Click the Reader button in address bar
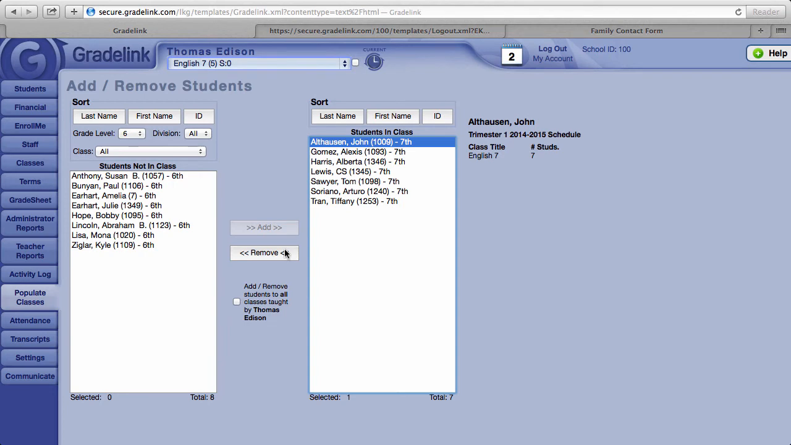 [x=766, y=12]
